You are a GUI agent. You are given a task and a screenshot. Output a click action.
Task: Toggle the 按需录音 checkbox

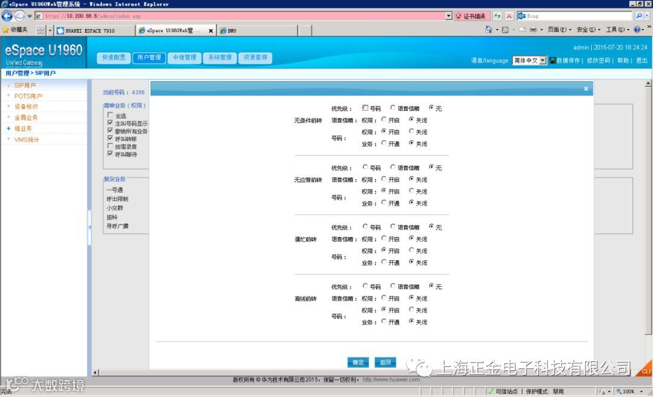[110, 146]
